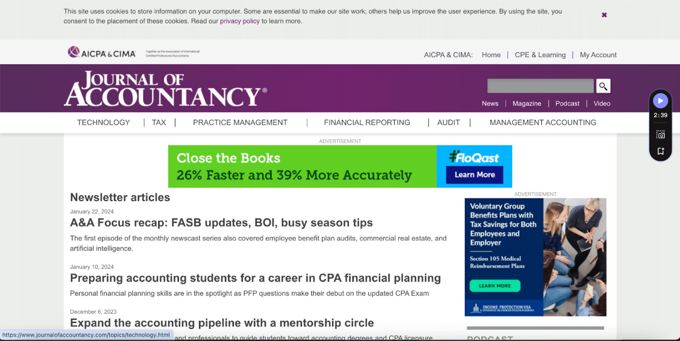Select the search magnifier icon

pyautogui.click(x=603, y=86)
